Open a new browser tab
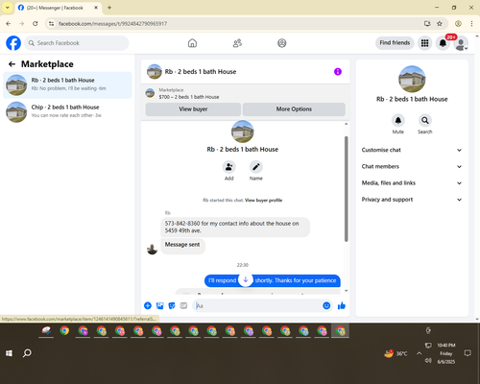 click(x=109, y=8)
